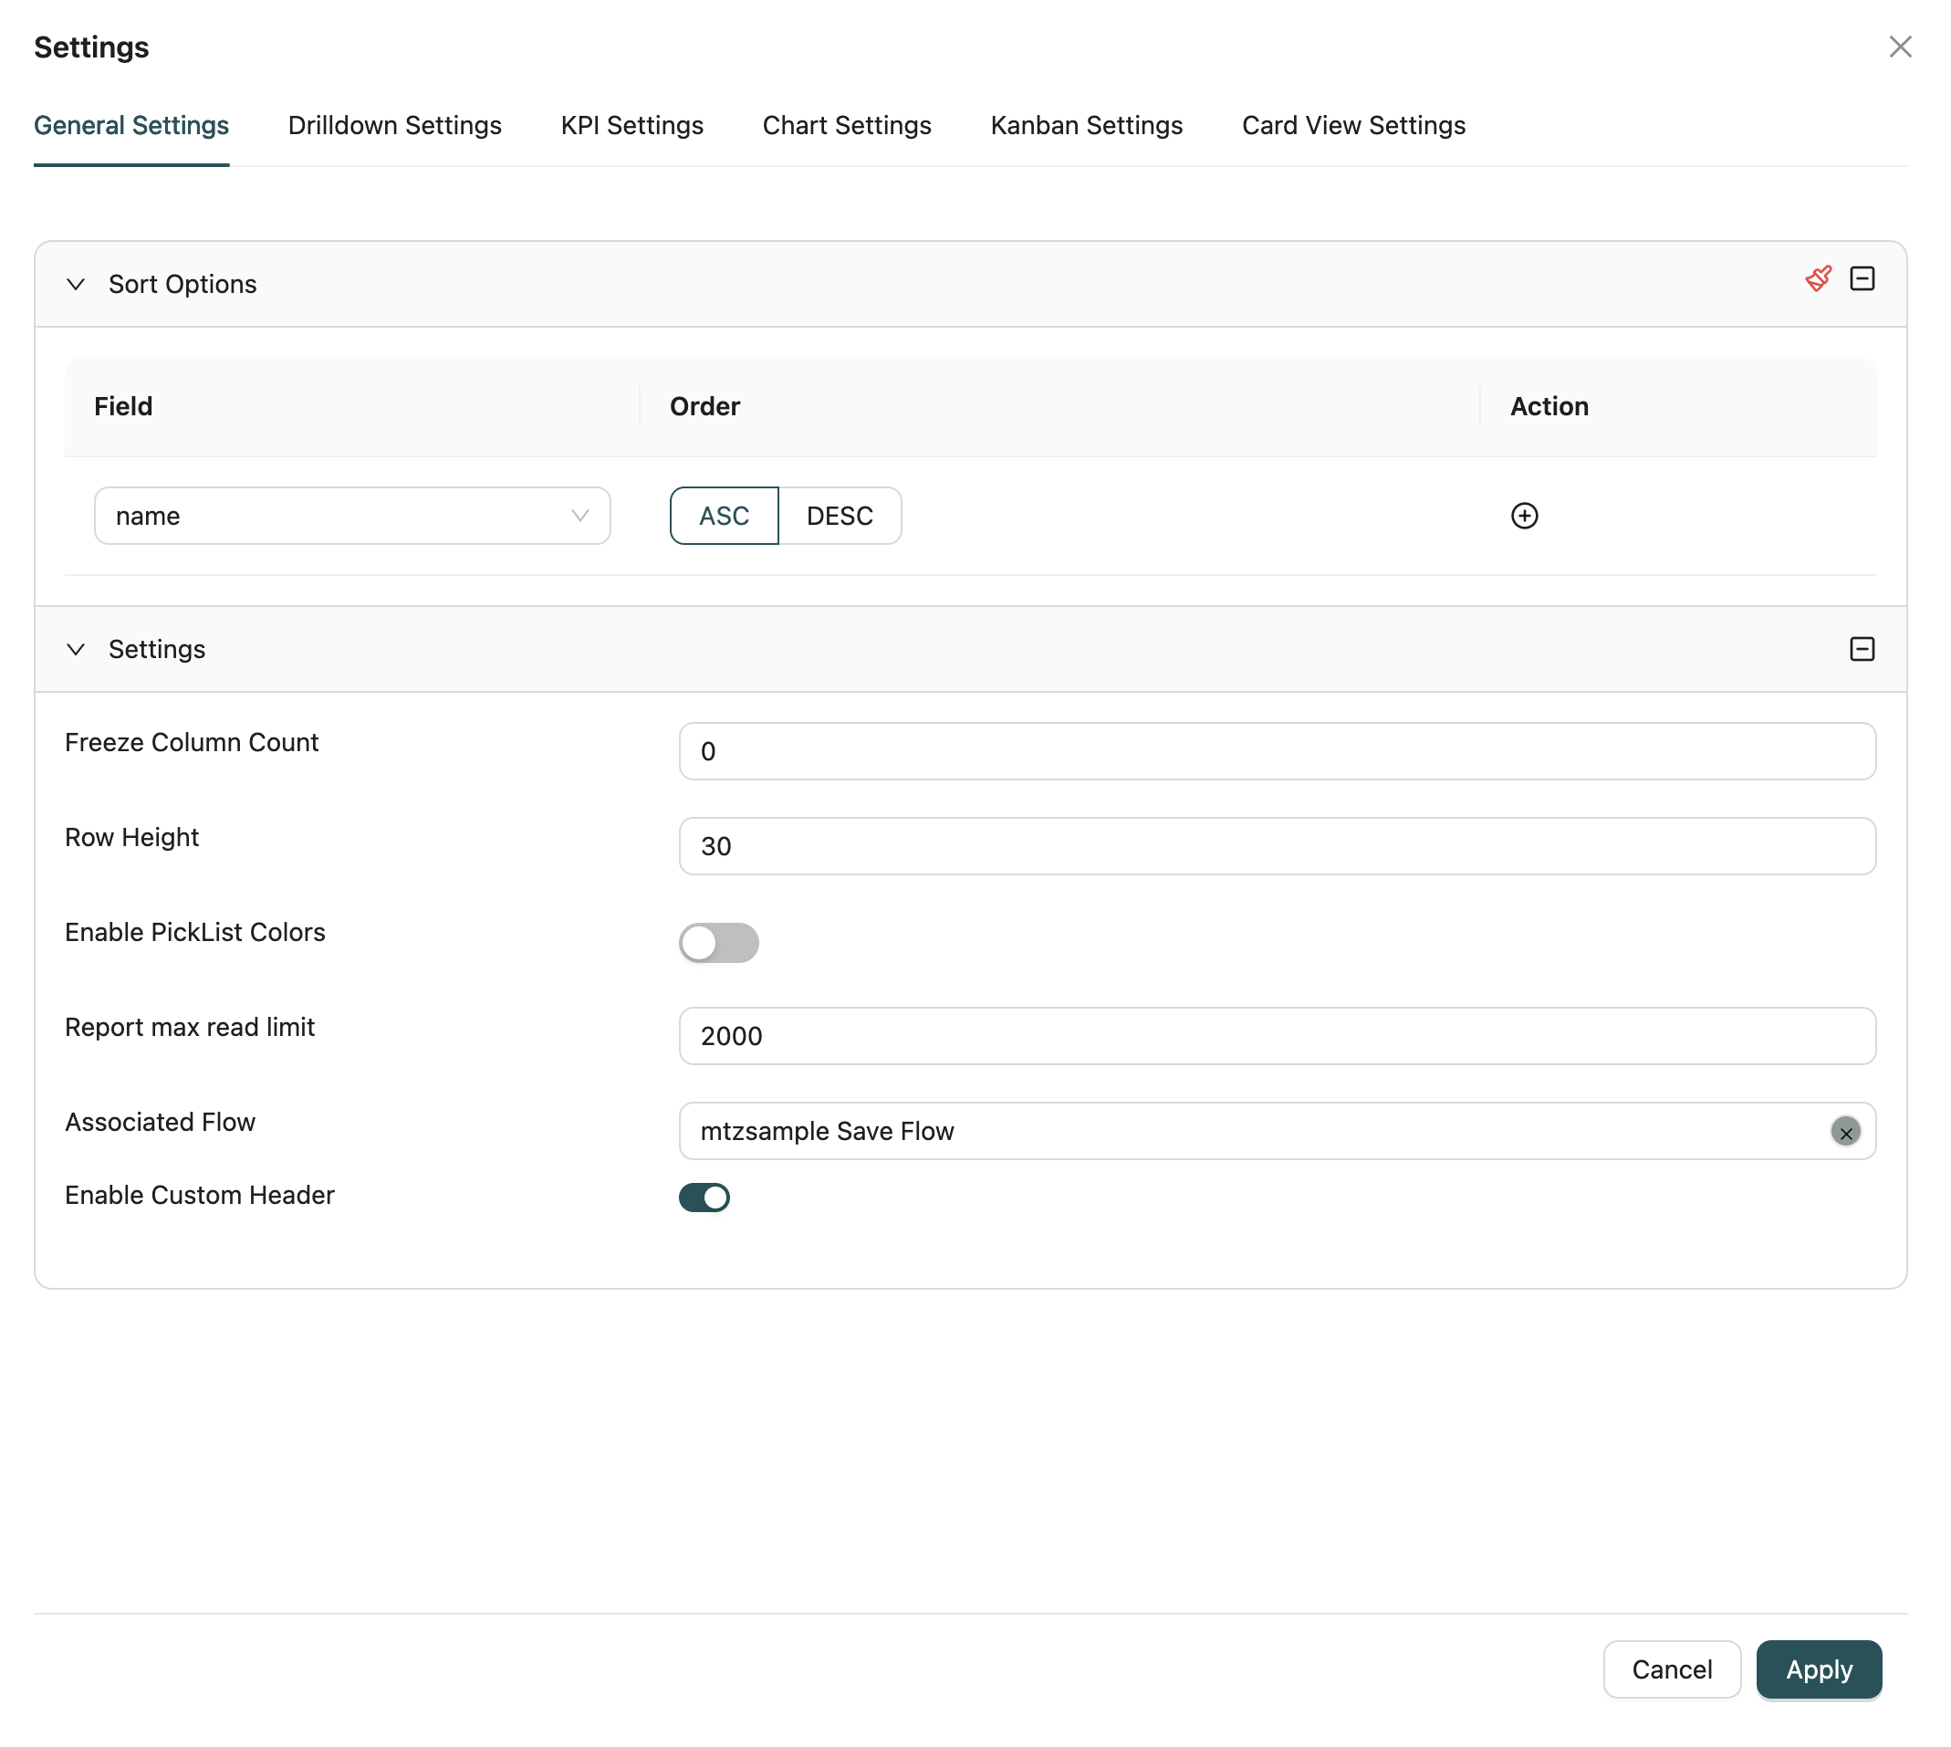Viewport: 1951px width, 1747px height.
Task: Enable PickList Colors
Action: point(720,943)
